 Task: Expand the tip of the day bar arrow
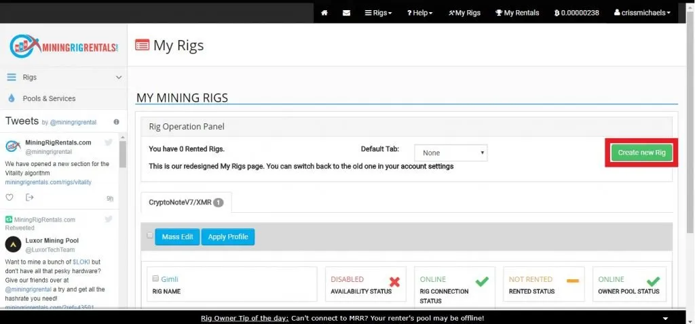(x=665, y=319)
